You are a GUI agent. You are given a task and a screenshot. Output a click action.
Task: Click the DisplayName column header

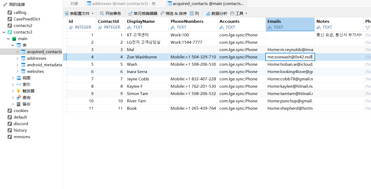(x=147, y=24)
